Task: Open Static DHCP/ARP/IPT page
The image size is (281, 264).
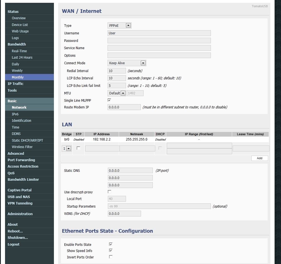Action: [x=27, y=140]
